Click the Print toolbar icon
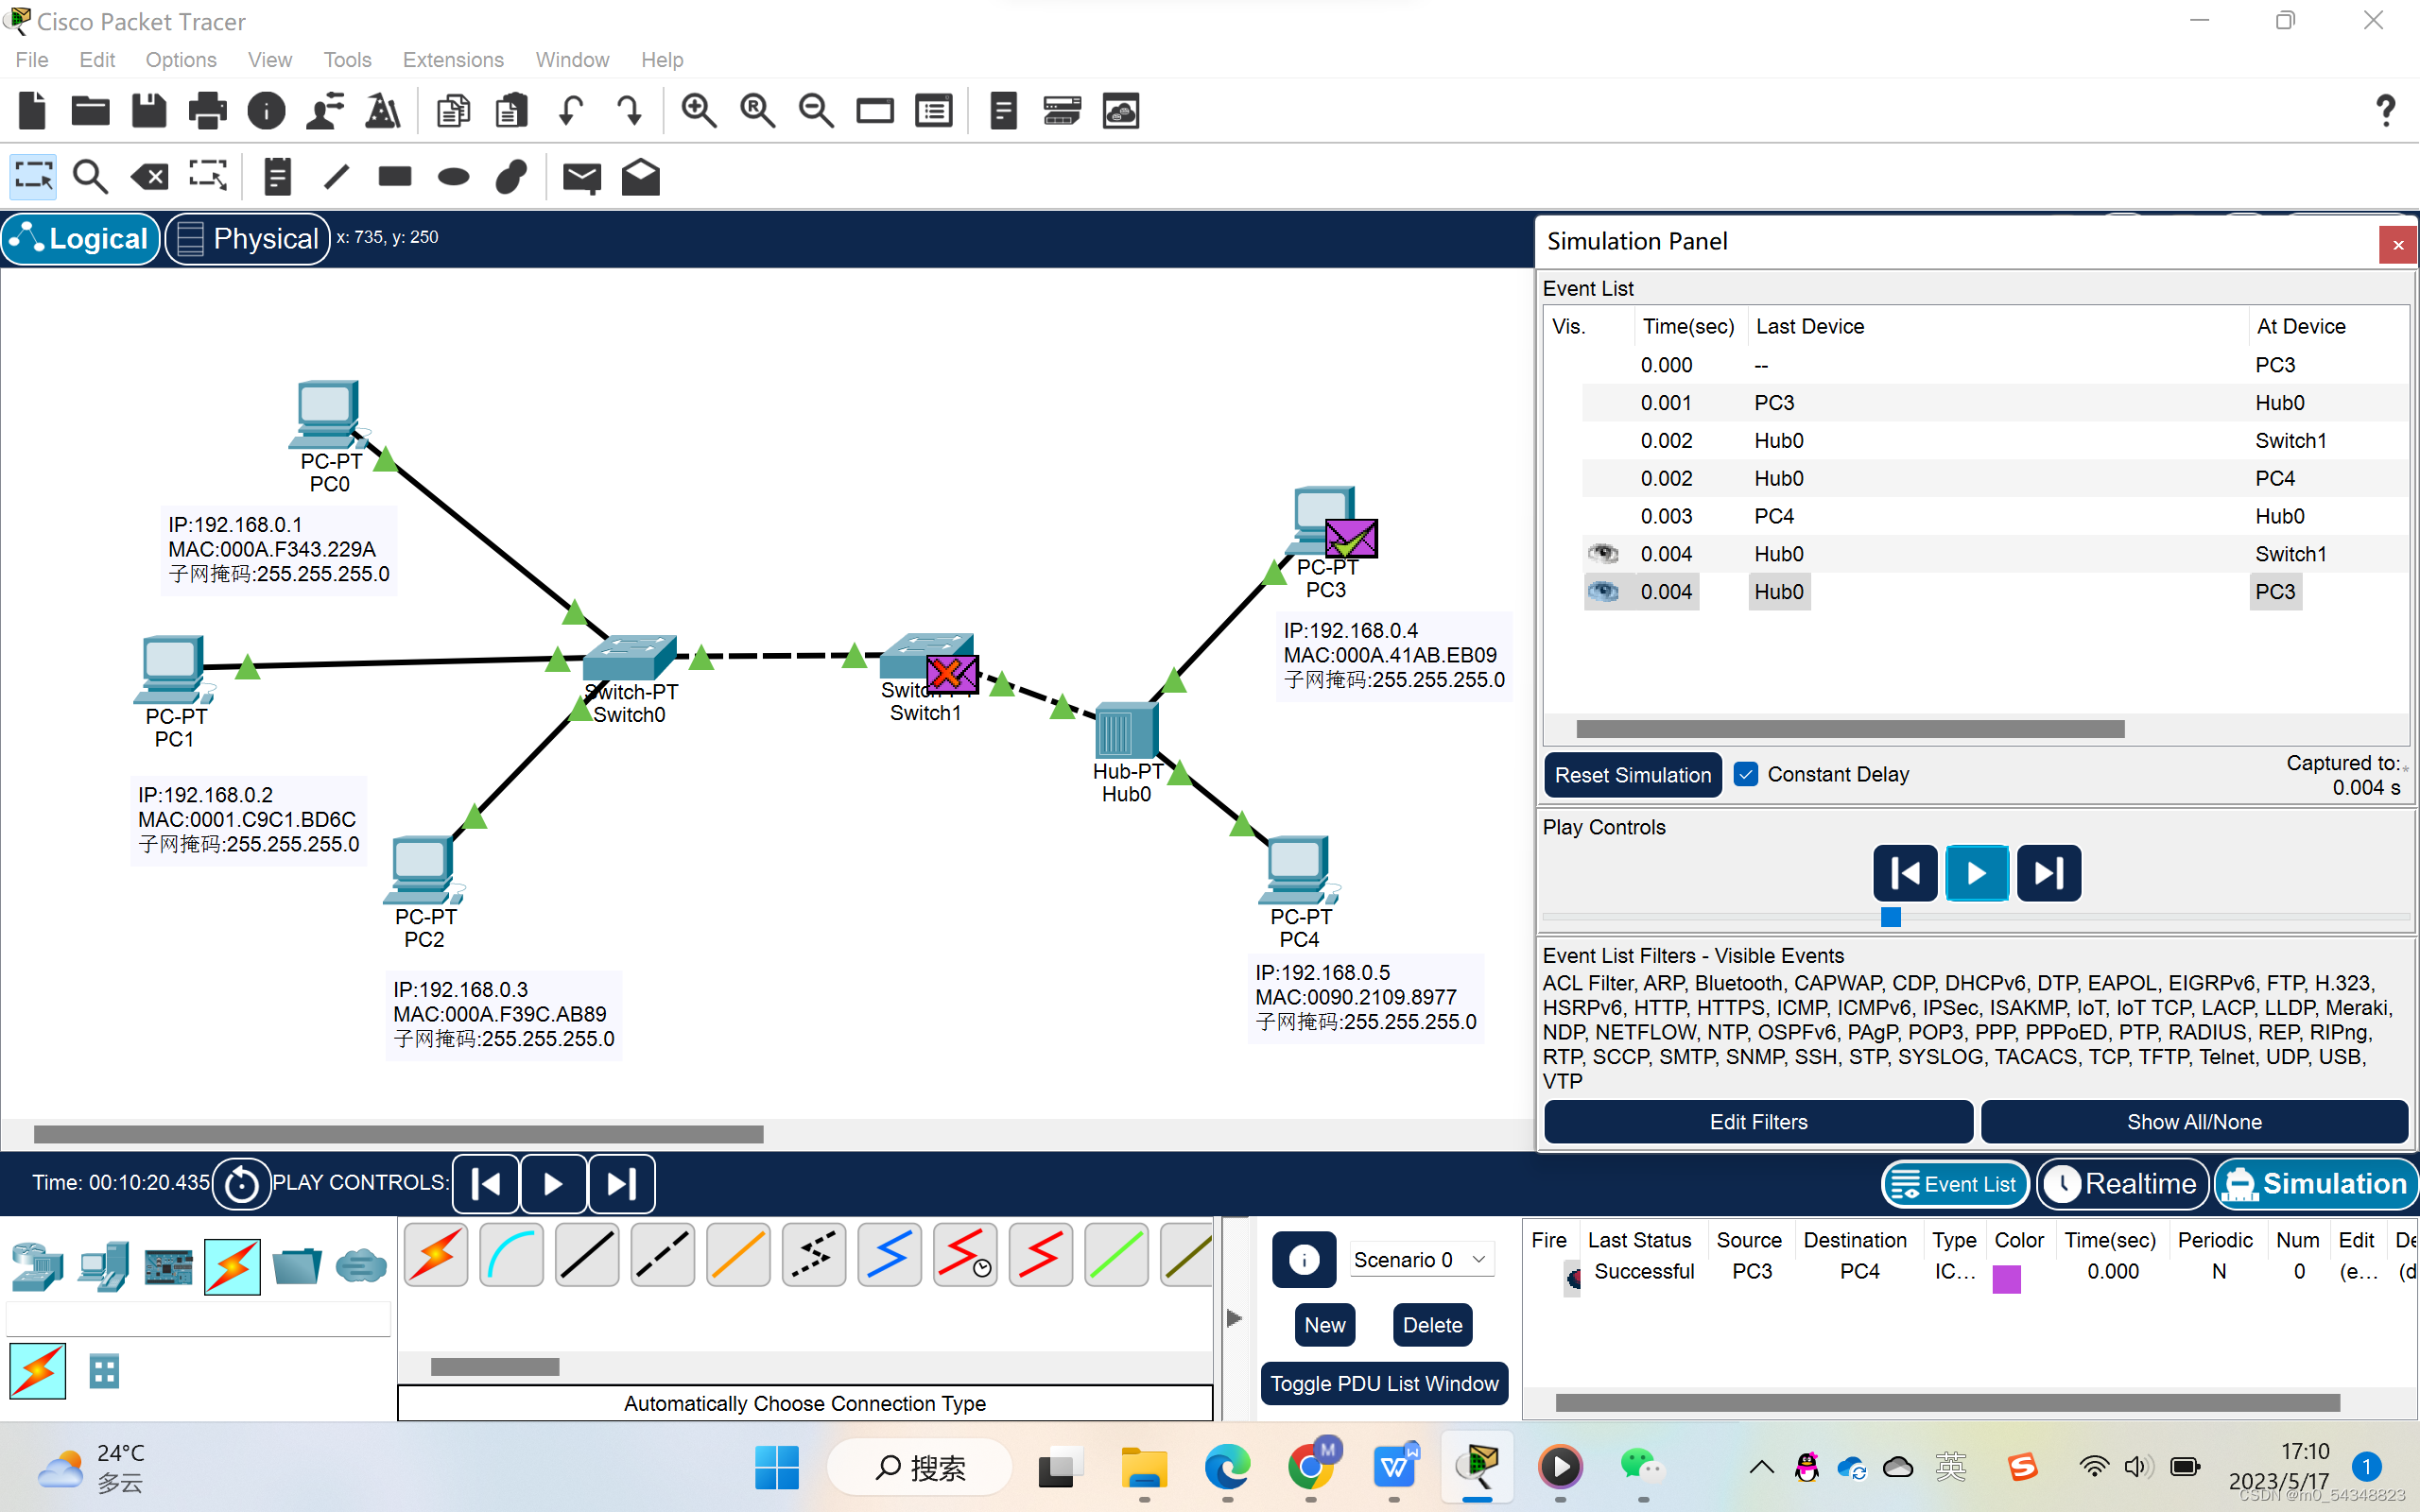 tap(208, 111)
